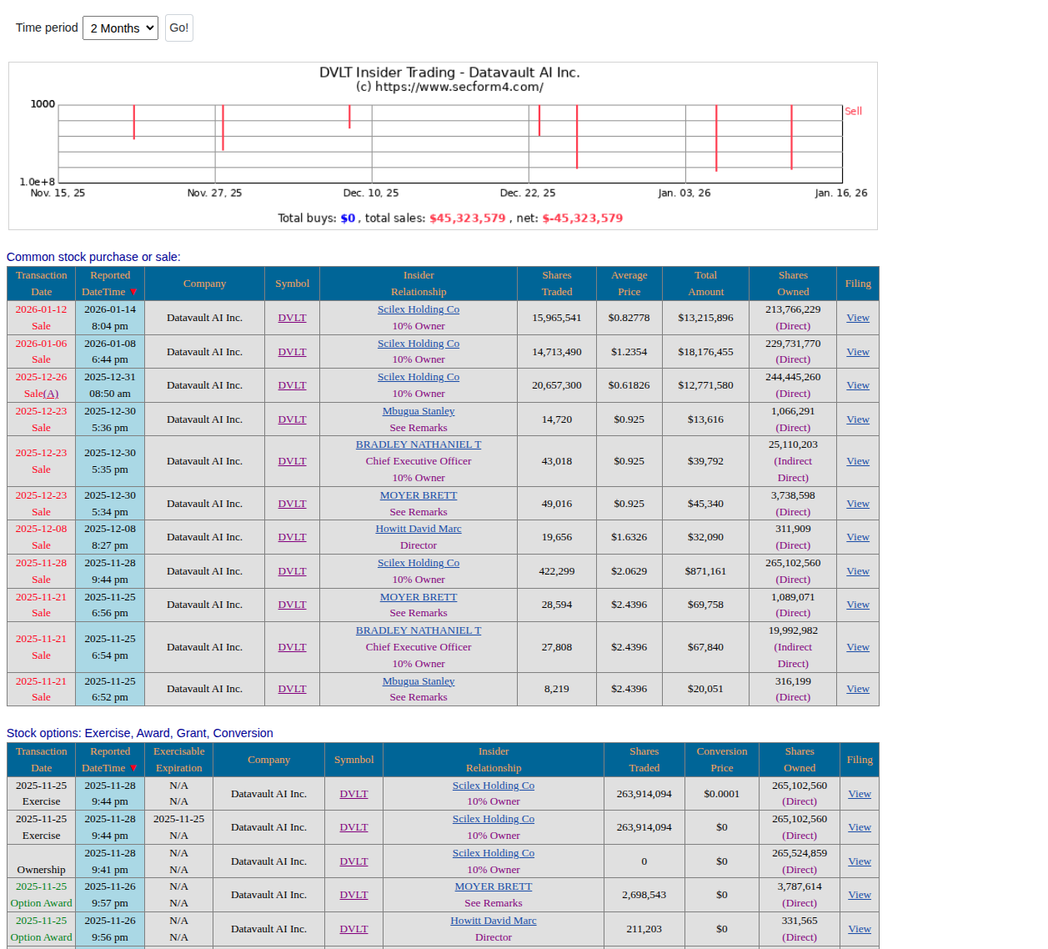Screen dimensions: 1048x949
Task: View filing for 28,594 shares sale
Action: coord(858,605)
